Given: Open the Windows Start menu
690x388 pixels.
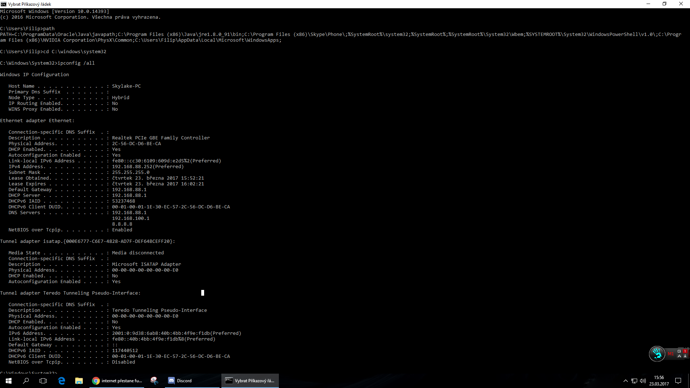Looking at the screenshot, I should pyautogui.click(x=9, y=380).
